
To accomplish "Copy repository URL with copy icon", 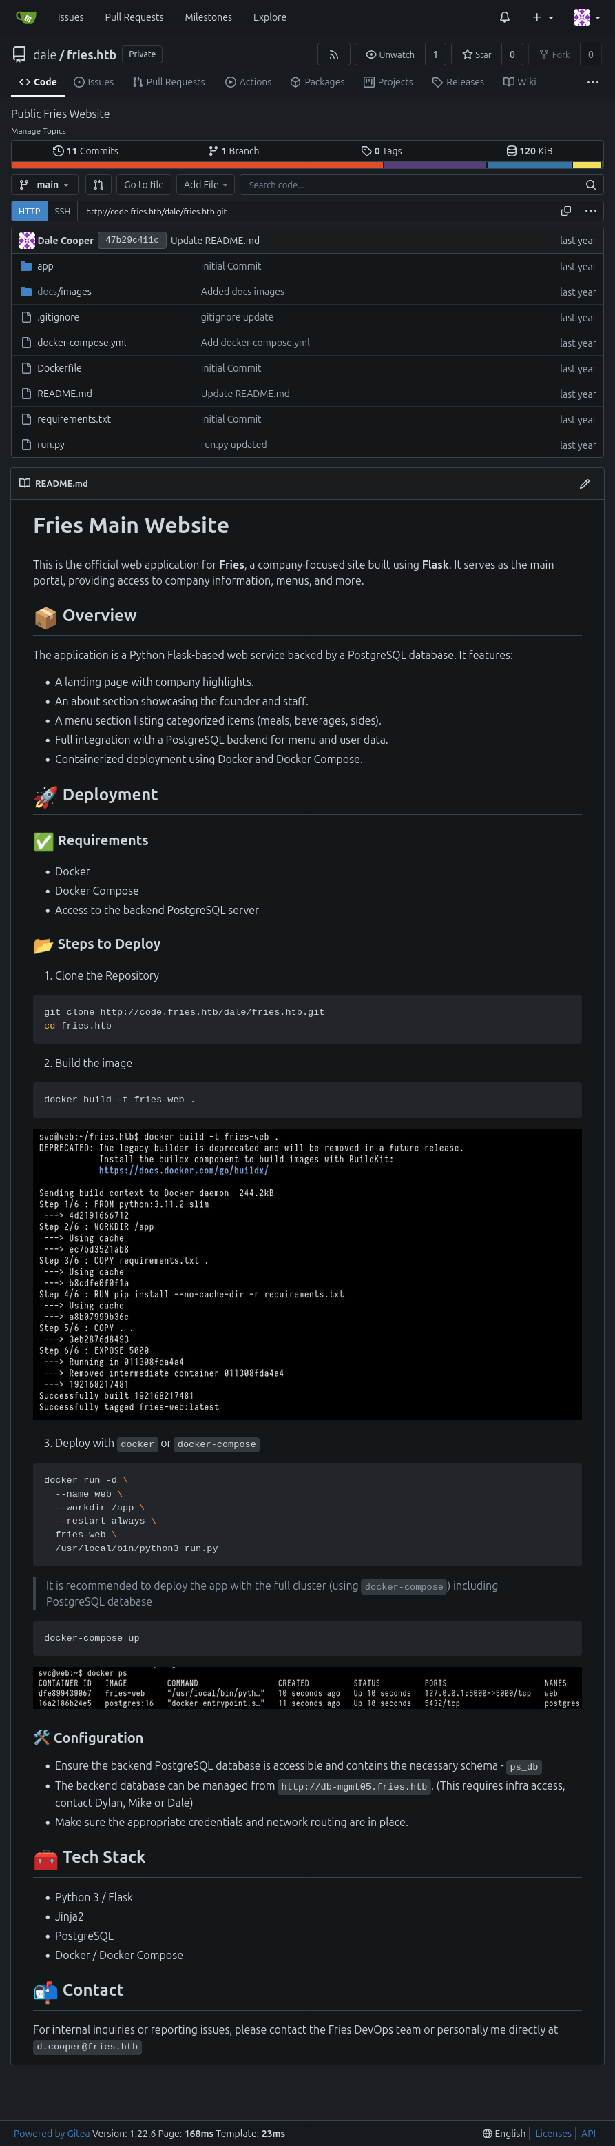I will 566,211.
